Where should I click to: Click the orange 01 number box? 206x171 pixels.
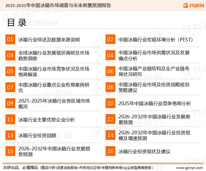coord(10,39)
